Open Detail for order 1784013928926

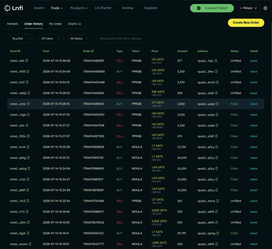click(x=254, y=147)
